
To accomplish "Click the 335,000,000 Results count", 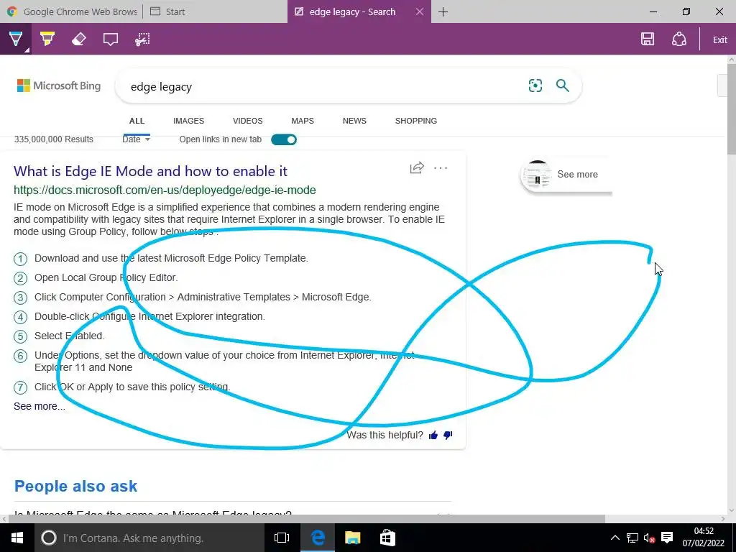I will click(53, 139).
